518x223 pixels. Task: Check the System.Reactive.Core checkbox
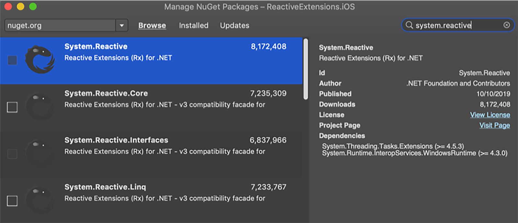coord(12,107)
